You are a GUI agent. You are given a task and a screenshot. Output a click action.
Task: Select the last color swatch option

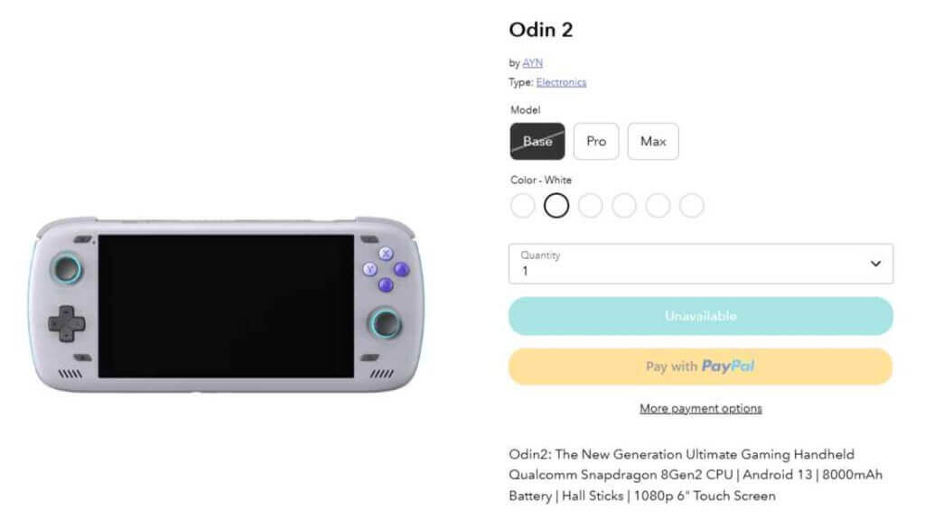(691, 206)
